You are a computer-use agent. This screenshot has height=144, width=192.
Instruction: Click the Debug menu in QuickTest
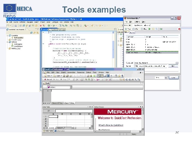point(89,73)
